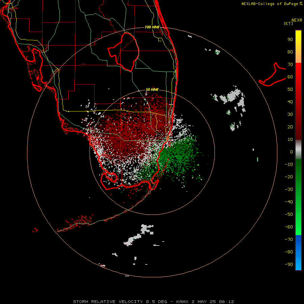304x304 pixels.
Task: Click the 0.5 DEG elevation text
Action: 156,302
